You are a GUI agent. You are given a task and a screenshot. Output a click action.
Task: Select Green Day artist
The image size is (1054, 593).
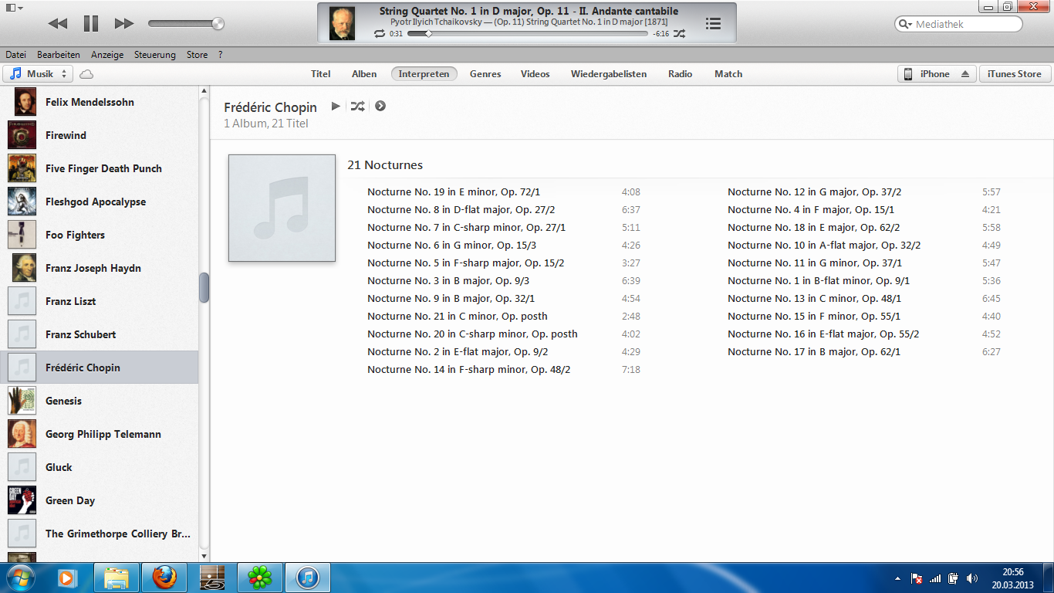click(x=99, y=500)
